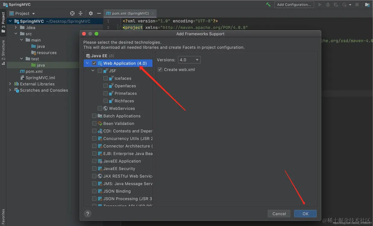Open the 1: Project tool window tab
Screen dimensions: 373x226
click(3, 23)
